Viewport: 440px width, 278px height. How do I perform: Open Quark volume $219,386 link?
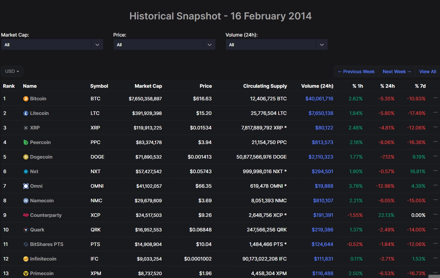tap(323, 230)
